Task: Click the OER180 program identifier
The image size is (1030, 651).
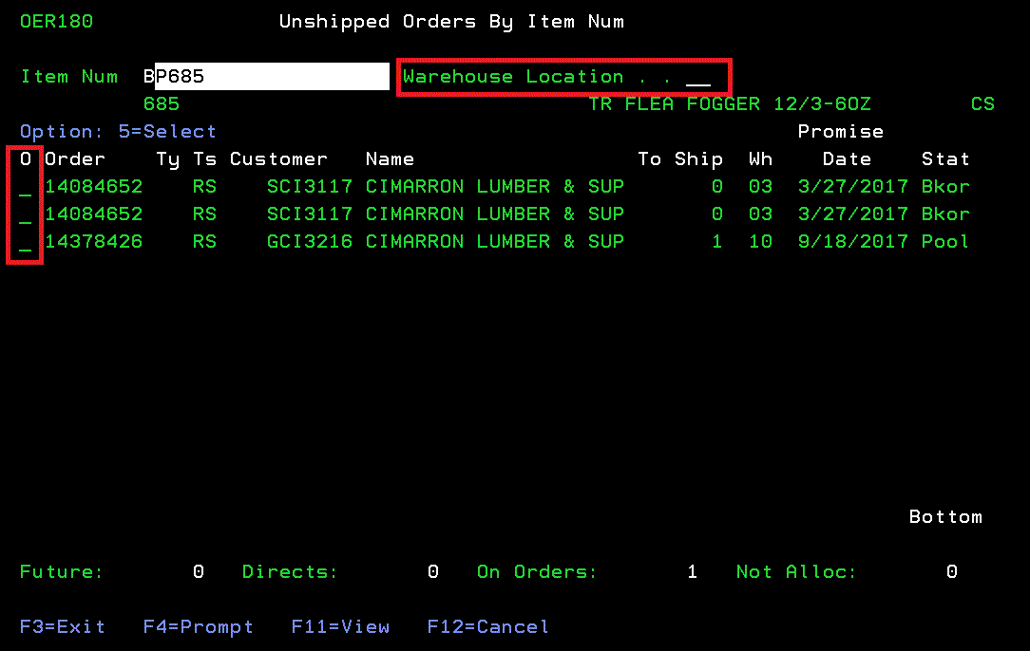Action: (56, 22)
